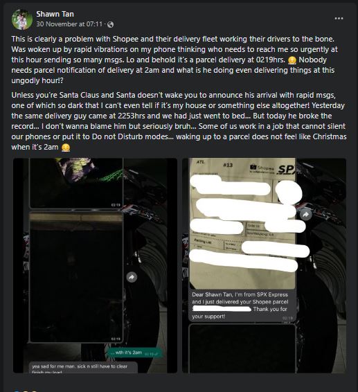The width and height of the screenshot is (358, 392).
Task: Open the 30 November at 07:11 timestamp link
Action: coord(69,24)
